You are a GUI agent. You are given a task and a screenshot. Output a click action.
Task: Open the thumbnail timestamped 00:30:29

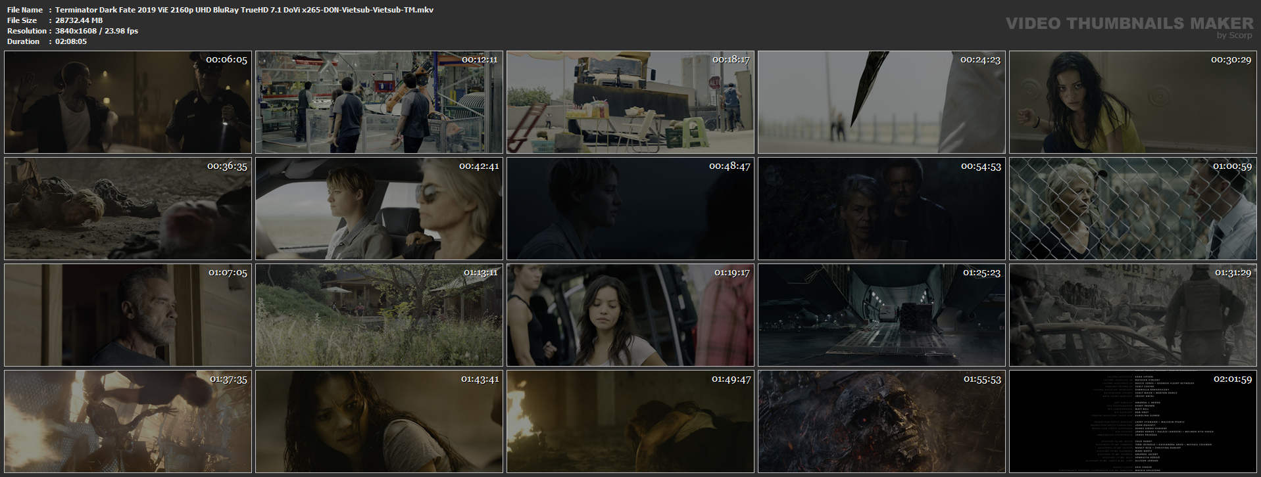[1133, 102]
